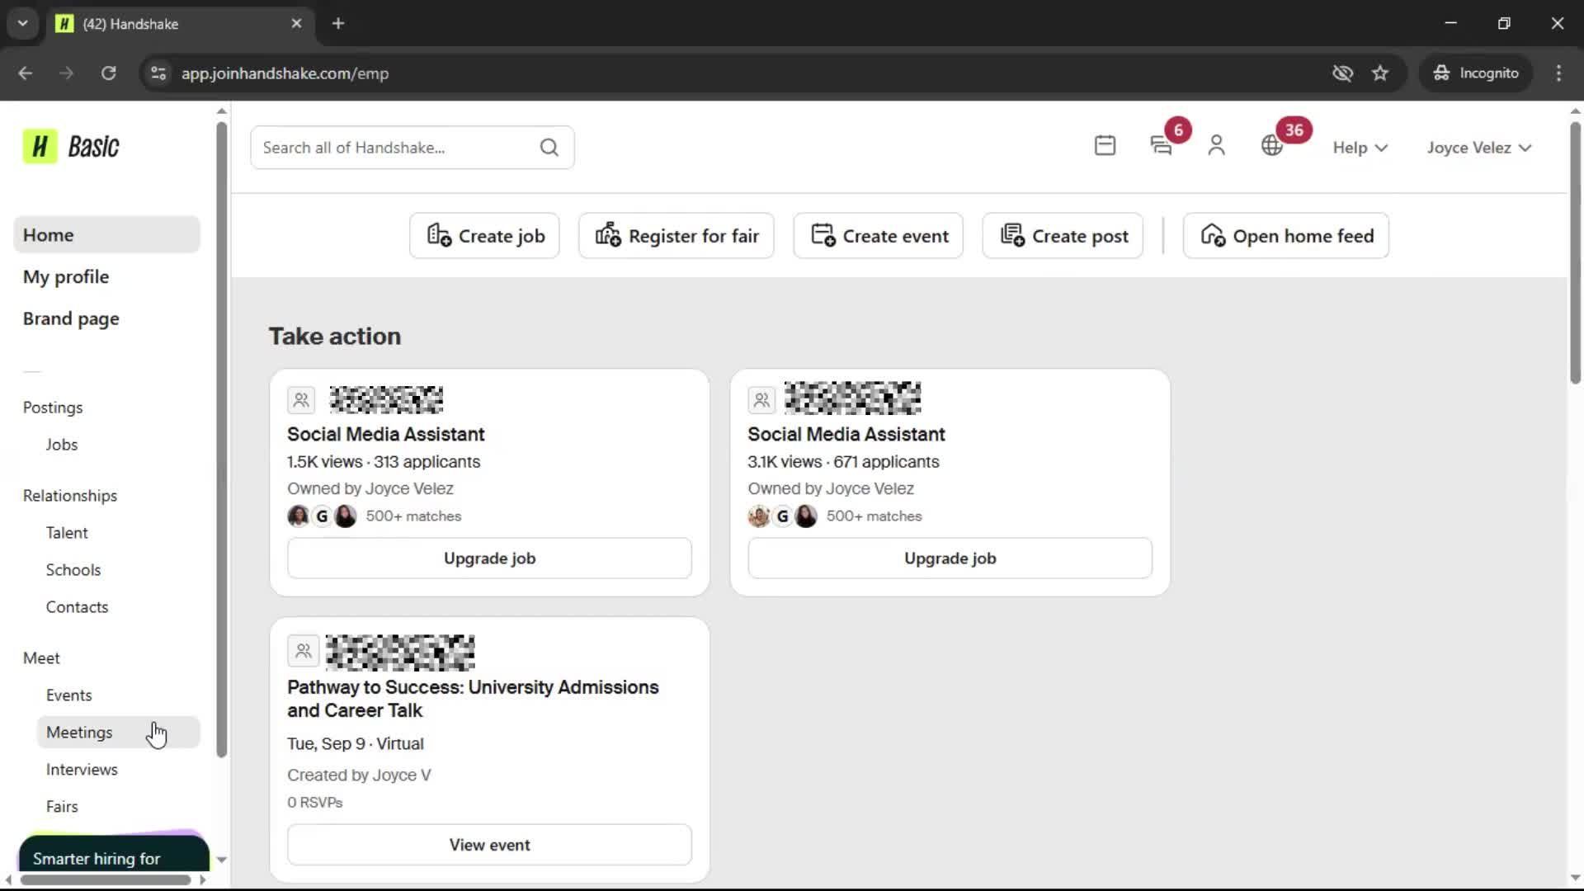Click the Handshake Basic logo
Screen dimensions: 1584x891
pyautogui.click(x=72, y=147)
